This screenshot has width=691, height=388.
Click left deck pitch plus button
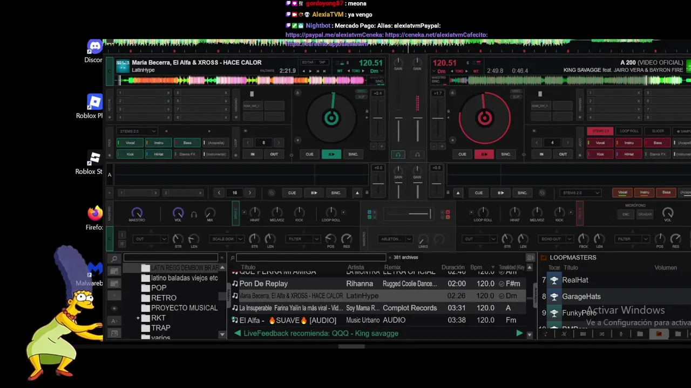pos(382,146)
